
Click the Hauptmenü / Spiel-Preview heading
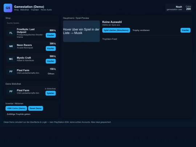(76, 18)
